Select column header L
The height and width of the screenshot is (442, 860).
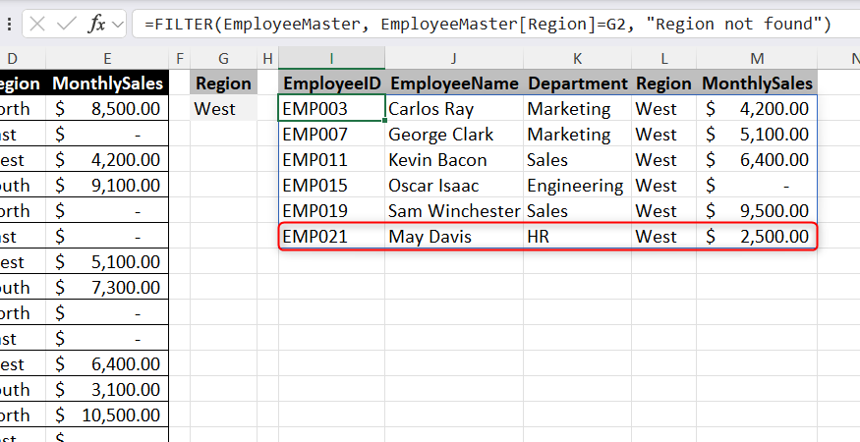click(x=663, y=58)
